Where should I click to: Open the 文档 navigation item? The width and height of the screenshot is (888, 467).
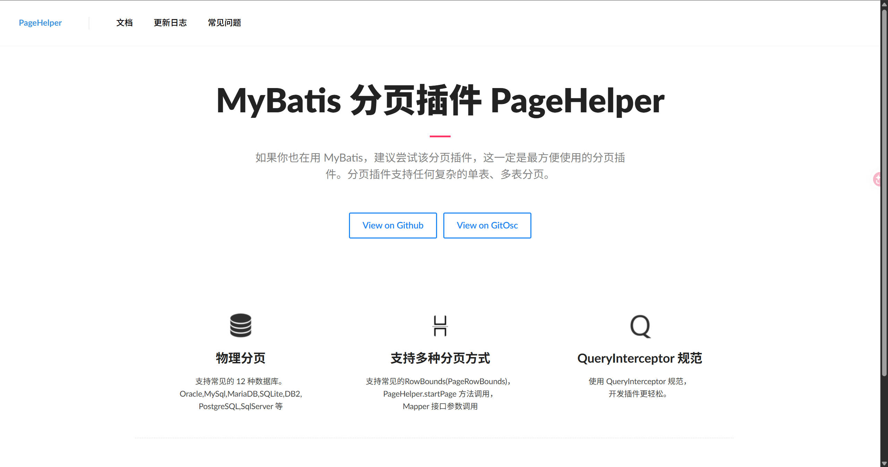coord(125,23)
